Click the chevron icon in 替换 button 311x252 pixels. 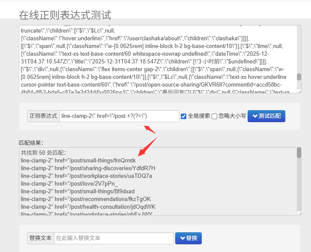click(182, 238)
